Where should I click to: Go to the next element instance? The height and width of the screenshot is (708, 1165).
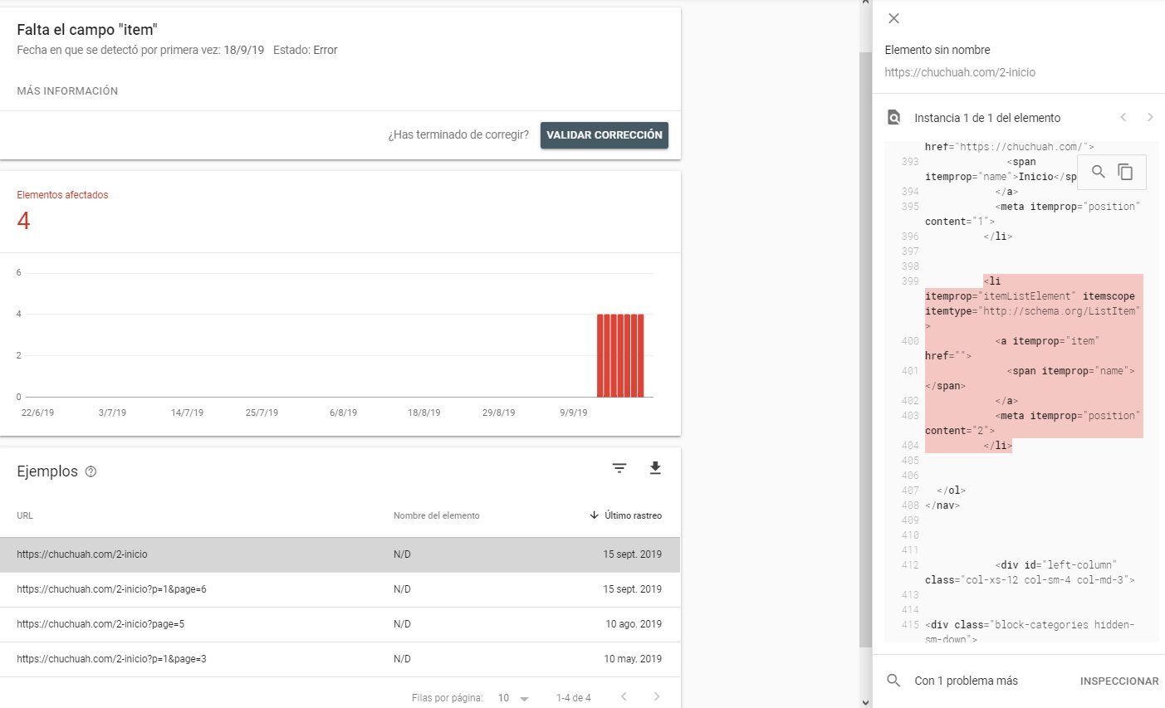coord(1150,117)
